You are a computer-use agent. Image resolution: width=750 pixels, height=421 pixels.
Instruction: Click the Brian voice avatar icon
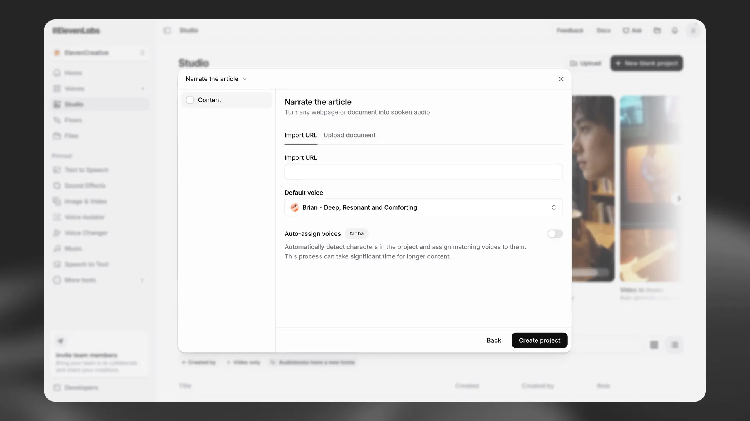tap(295, 207)
